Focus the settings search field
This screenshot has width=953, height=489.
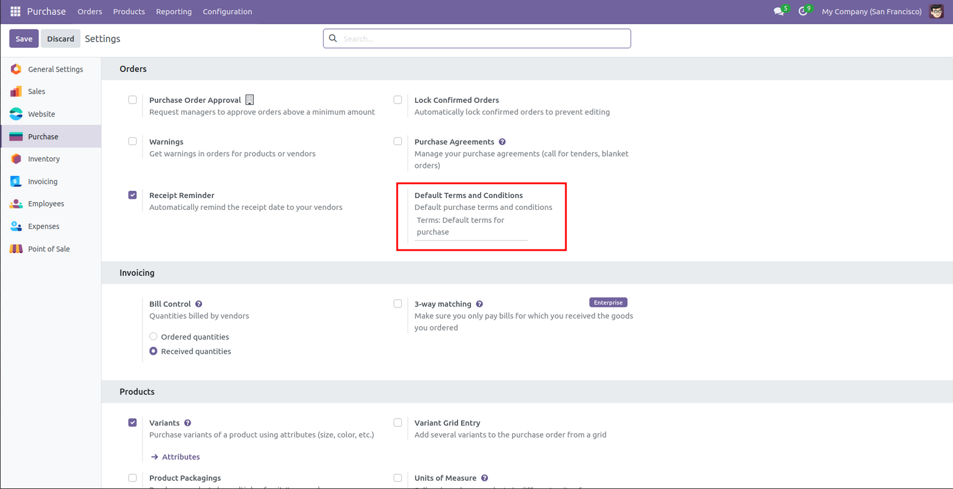click(x=477, y=38)
